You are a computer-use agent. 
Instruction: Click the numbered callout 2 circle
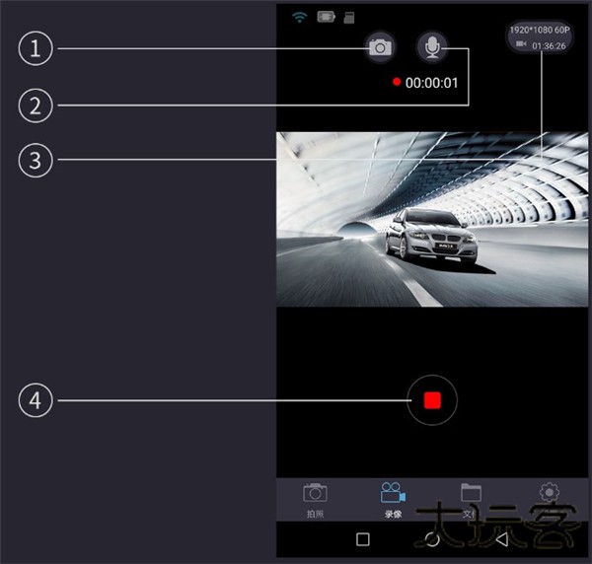click(36, 106)
